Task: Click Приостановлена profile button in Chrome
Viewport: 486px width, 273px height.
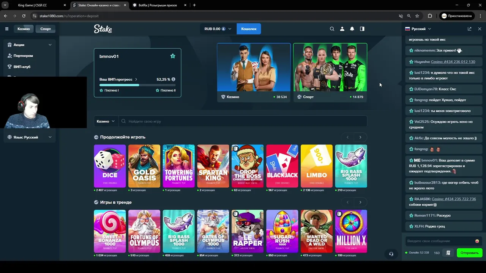Action: pos(457,16)
